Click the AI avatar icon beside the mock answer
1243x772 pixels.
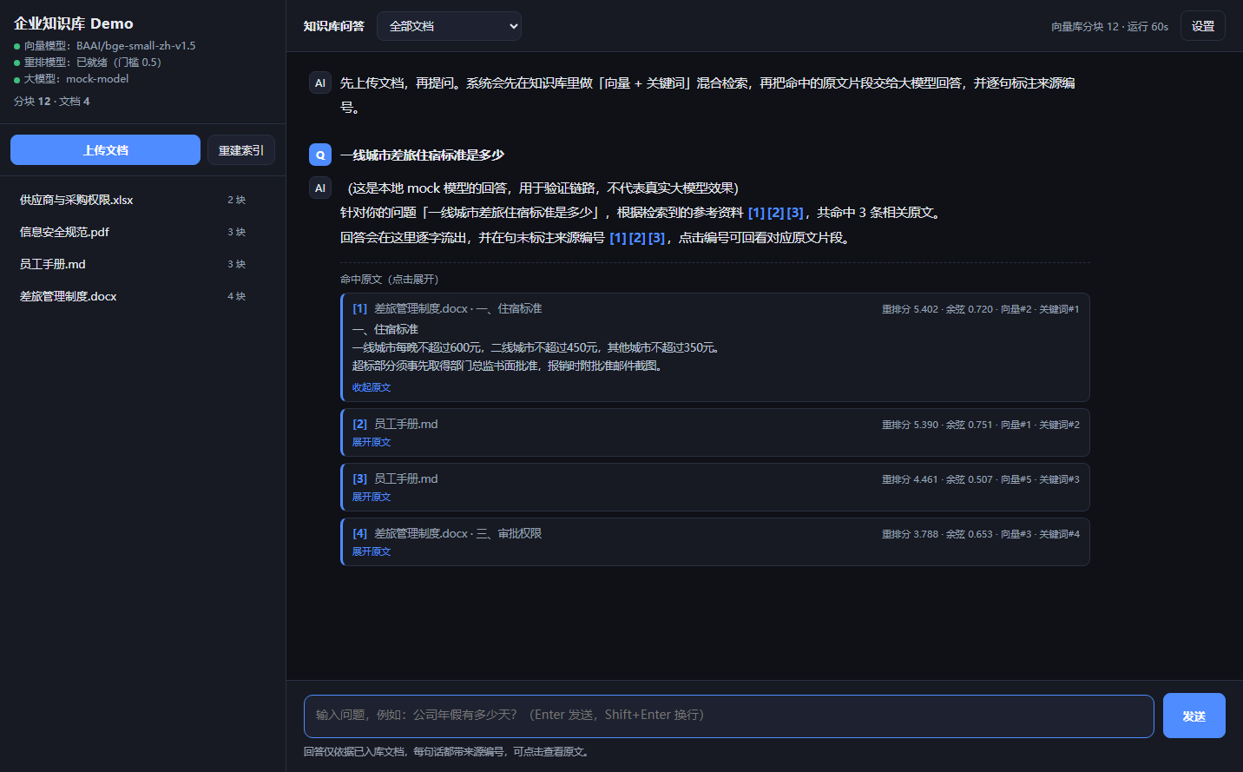(x=320, y=188)
